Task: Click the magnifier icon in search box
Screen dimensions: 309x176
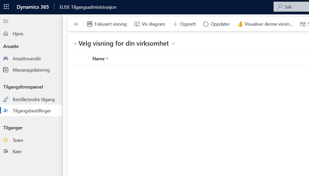Action: (280, 7)
